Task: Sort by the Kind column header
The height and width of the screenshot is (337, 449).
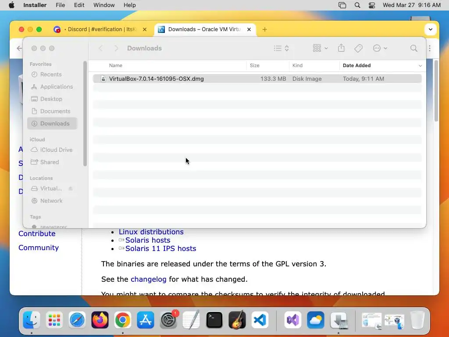Action: [x=298, y=65]
